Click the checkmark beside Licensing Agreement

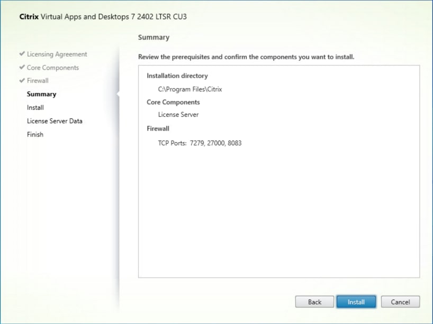pyautogui.click(x=22, y=54)
